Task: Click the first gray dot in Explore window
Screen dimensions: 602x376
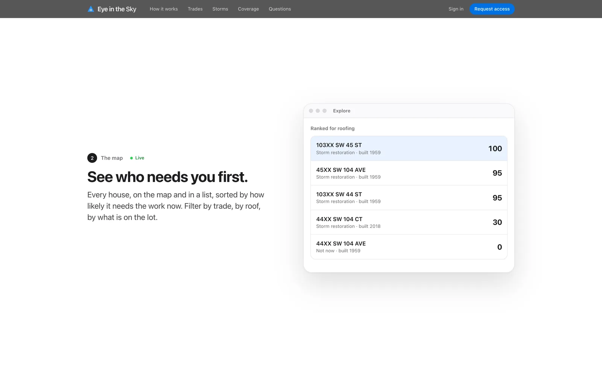Action: pos(311,111)
